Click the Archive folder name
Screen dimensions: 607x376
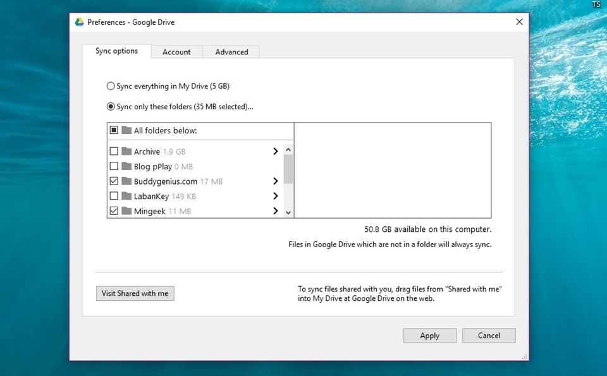147,152
